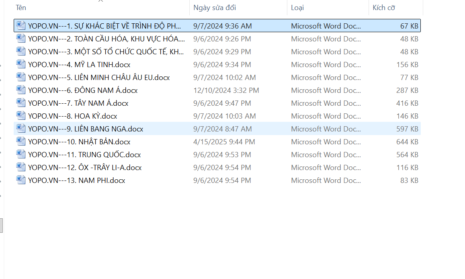
Task: Click Word icon of NHẬT BẢN file
Action: click(x=21, y=142)
